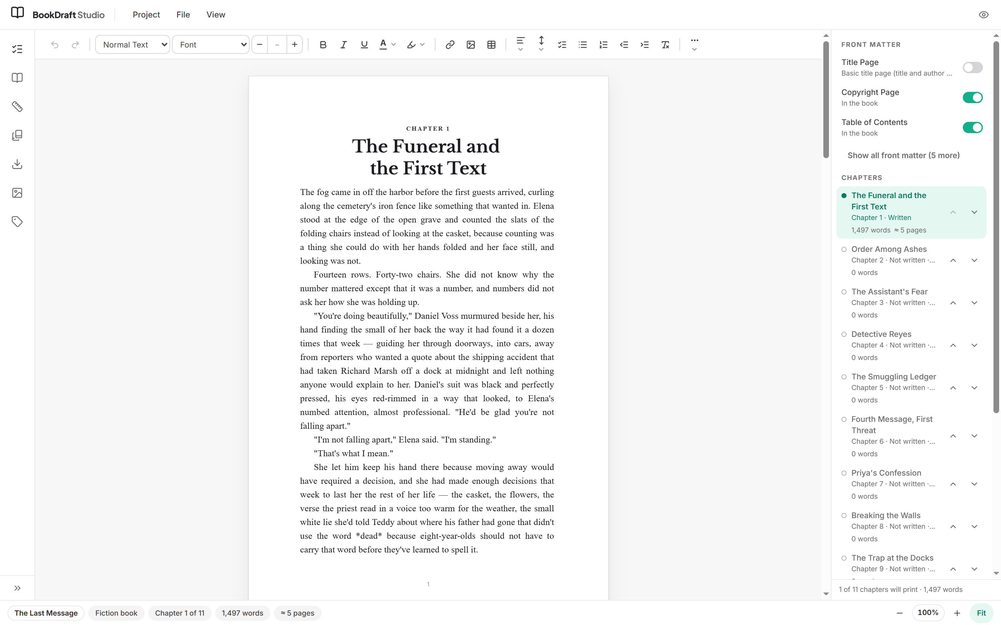Open the Normal Text style dropdown
The width and height of the screenshot is (1001, 625).
tap(132, 45)
